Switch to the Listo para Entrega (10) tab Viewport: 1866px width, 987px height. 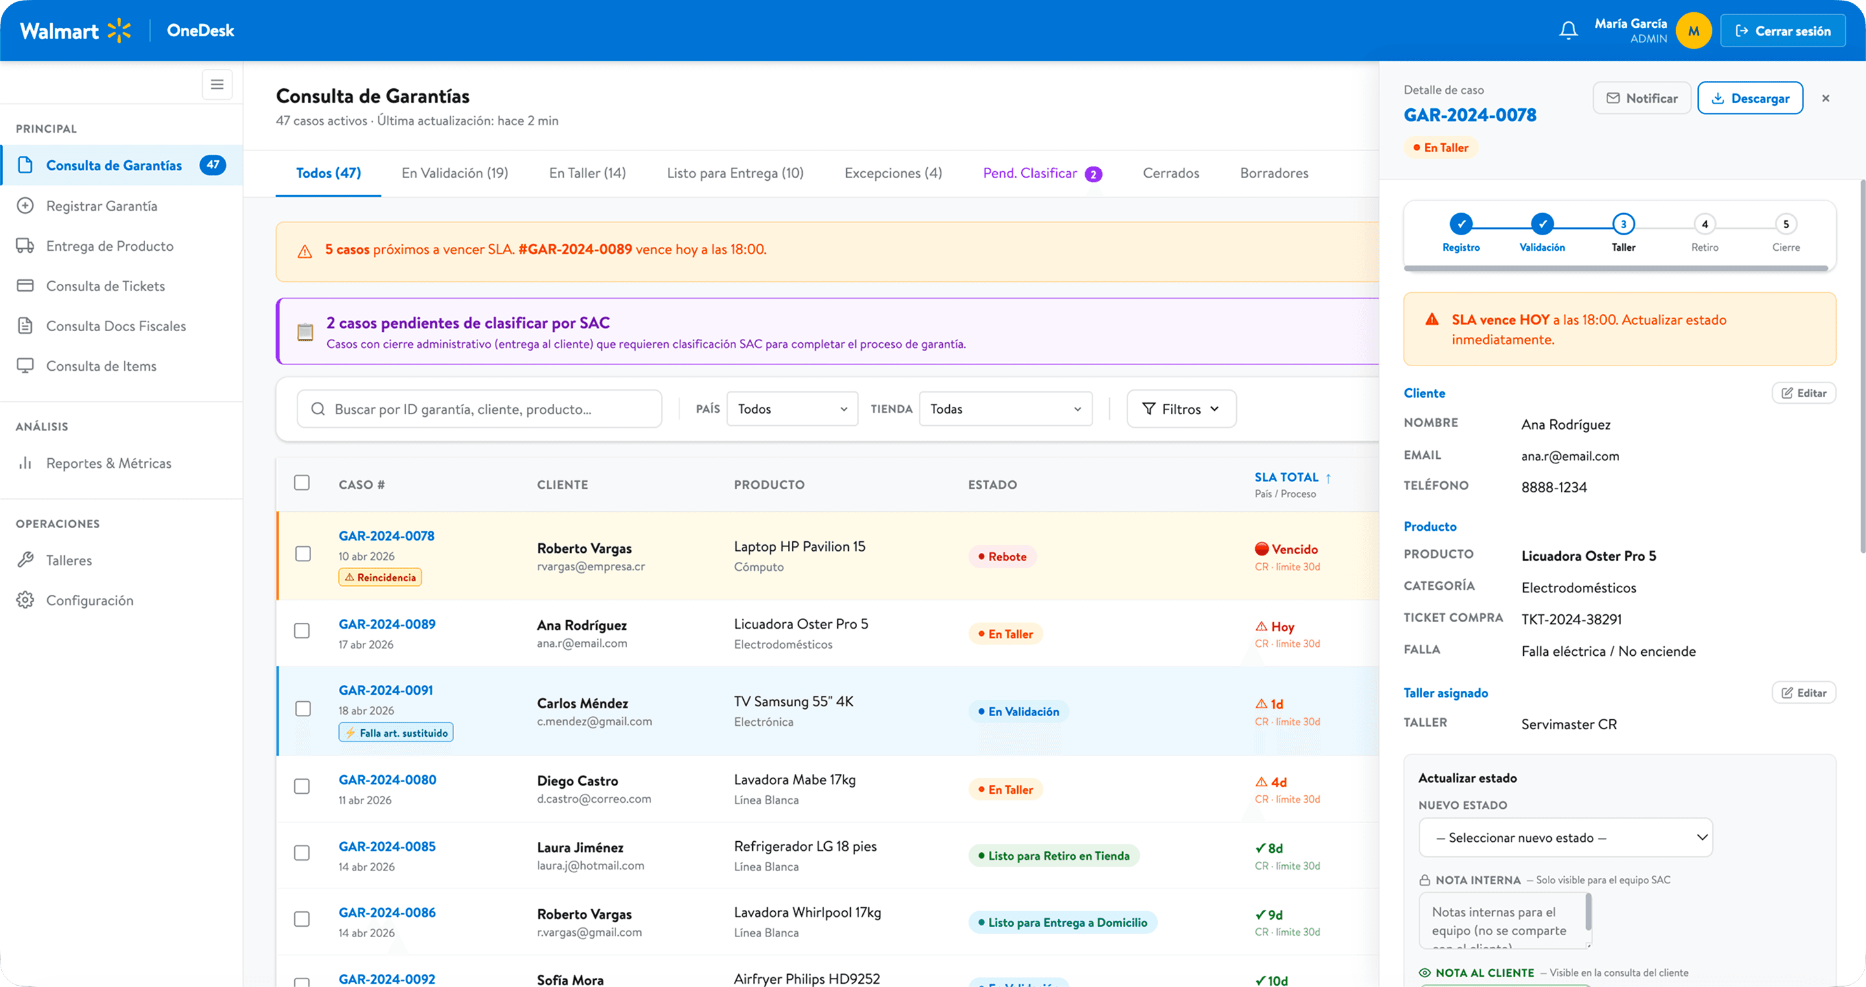[735, 173]
